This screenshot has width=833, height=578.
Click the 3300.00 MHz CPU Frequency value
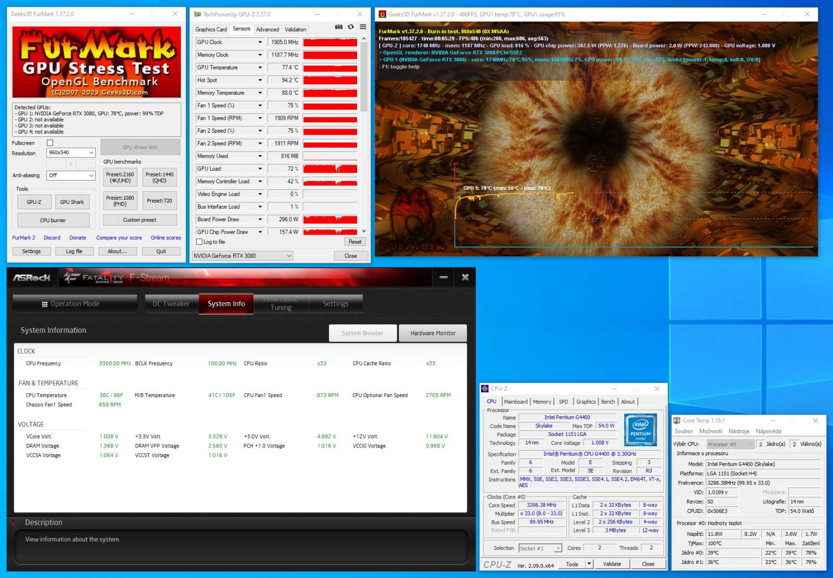tap(115, 364)
